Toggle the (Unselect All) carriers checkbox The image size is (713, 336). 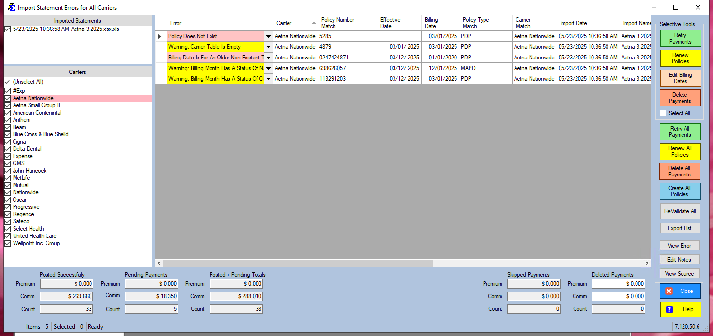[7, 82]
